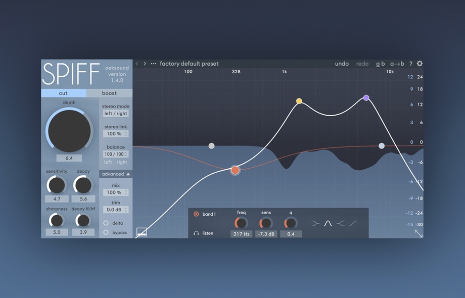Open the settings gear
Image resolution: width=465 pixels, height=298 pixels.
point(420,64)
